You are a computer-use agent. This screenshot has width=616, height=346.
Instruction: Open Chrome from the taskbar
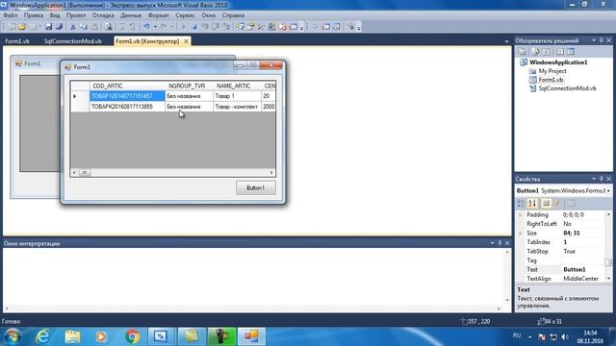click(x=133, y=336)
